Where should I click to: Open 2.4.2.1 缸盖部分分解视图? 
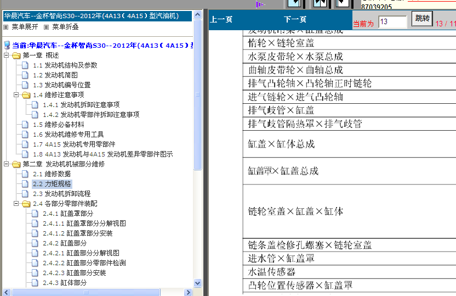click(81, 254)
